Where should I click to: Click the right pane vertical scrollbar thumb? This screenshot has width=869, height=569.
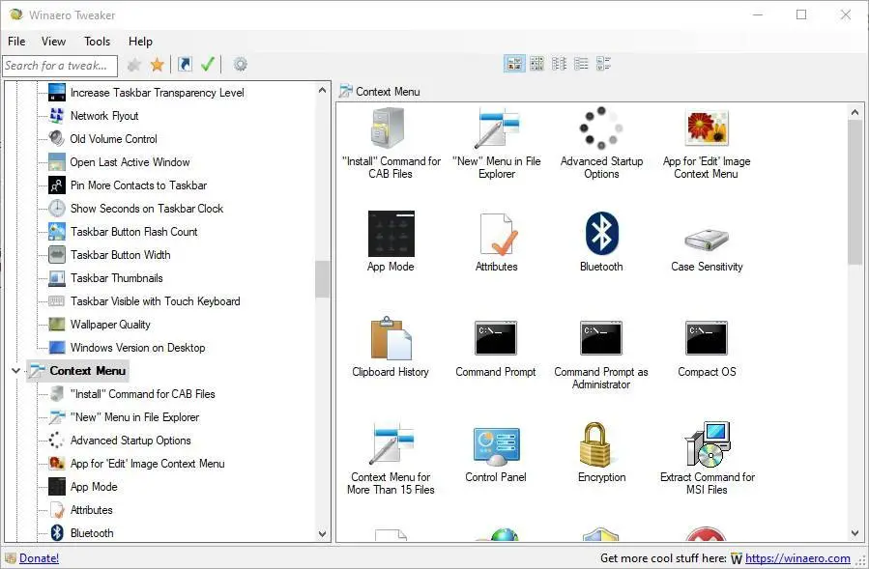[x=855, y=192]
